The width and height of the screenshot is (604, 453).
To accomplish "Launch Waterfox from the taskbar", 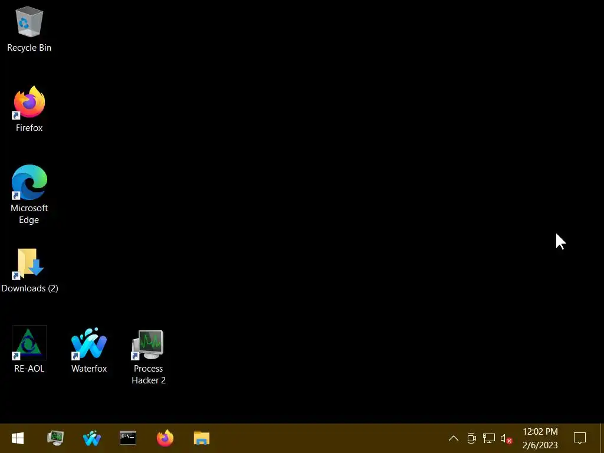I will pos(91,438).
